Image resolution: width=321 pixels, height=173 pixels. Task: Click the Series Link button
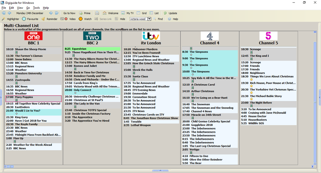pos(103,19)
